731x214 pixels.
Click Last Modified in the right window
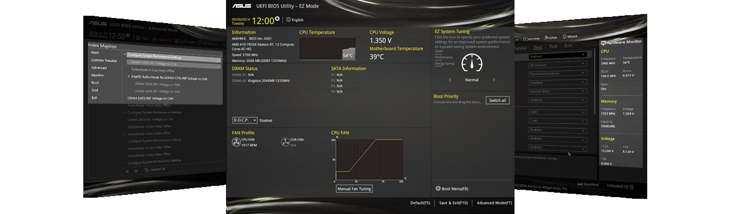point(587,184)
